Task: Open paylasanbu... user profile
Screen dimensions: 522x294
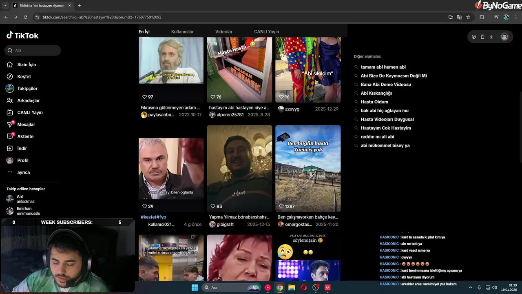Action: coord(158,115)
